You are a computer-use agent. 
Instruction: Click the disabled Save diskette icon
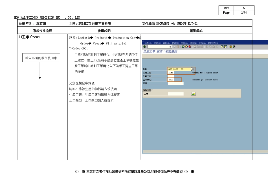[178, 47]
